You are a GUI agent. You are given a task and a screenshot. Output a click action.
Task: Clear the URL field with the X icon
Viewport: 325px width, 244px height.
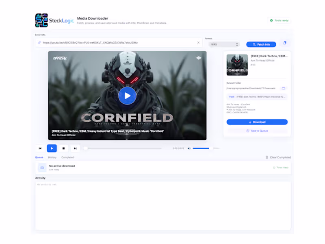click(198, 43)
